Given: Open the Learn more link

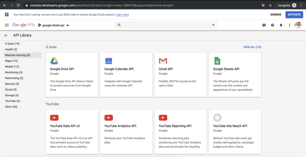Looking at the screenshot, I should 122,15.
